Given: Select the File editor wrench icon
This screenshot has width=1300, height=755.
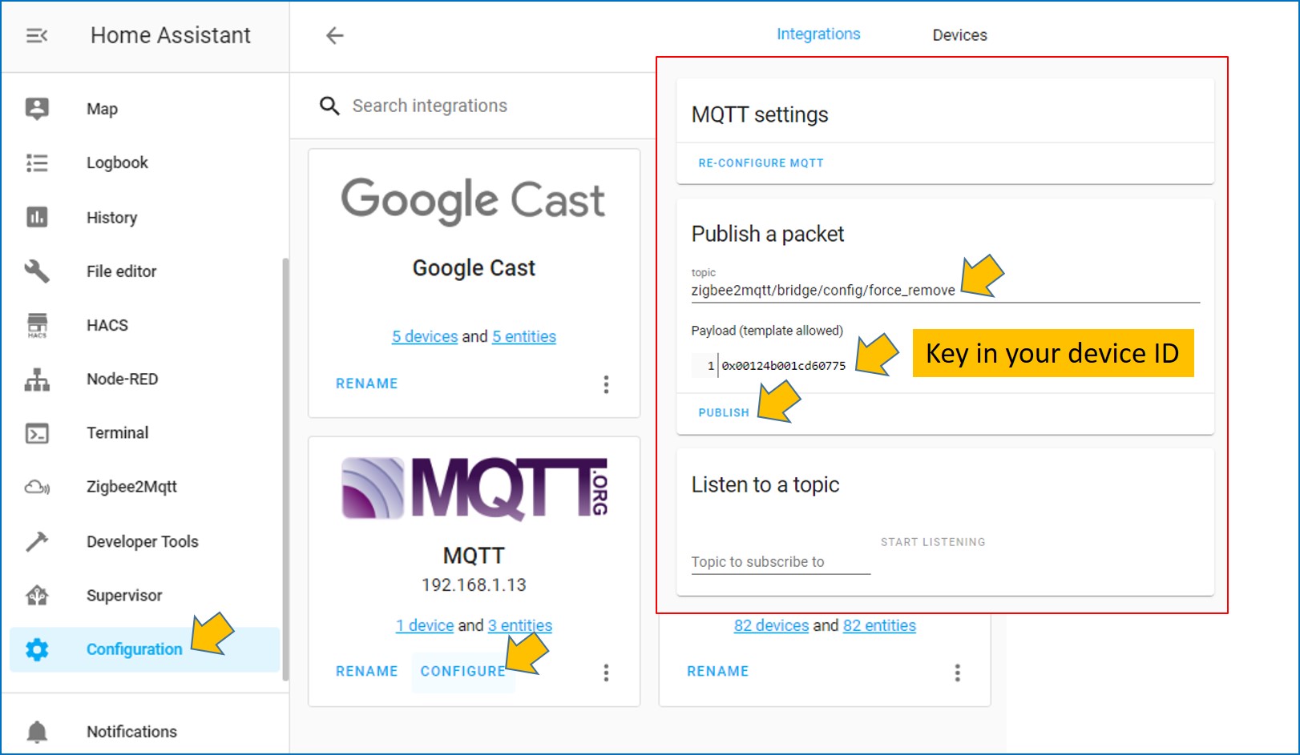Looking at the screenshot, I should [37, 271].
